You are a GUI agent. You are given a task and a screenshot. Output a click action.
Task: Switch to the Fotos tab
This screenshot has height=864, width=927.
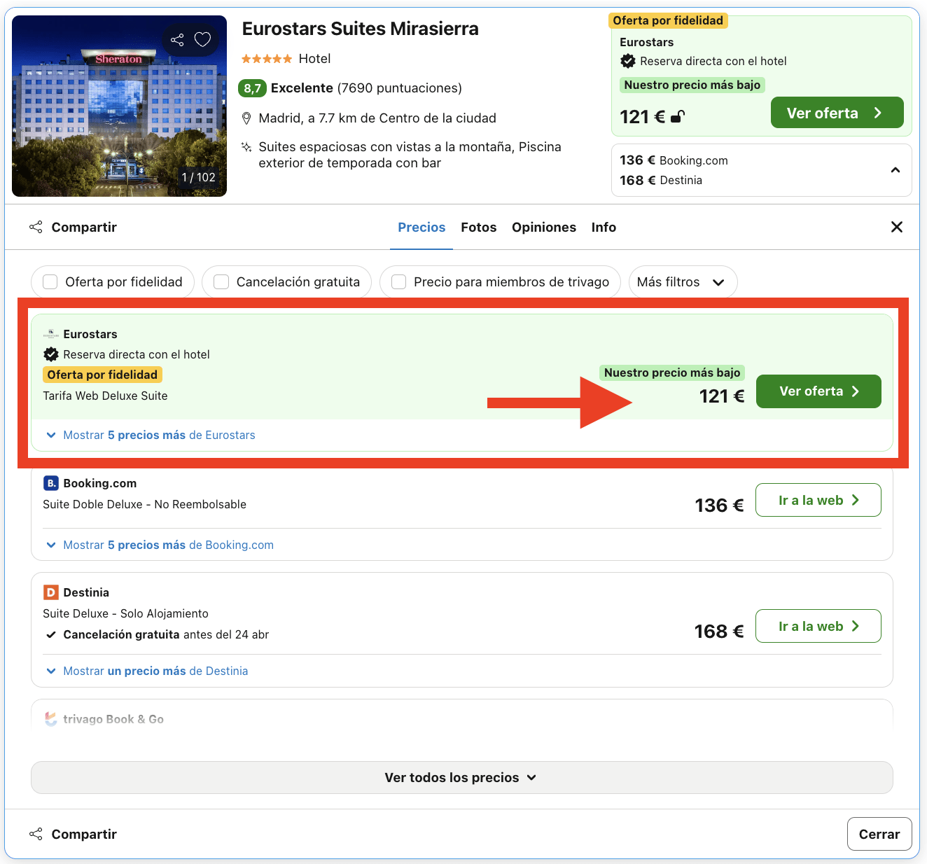478,227
